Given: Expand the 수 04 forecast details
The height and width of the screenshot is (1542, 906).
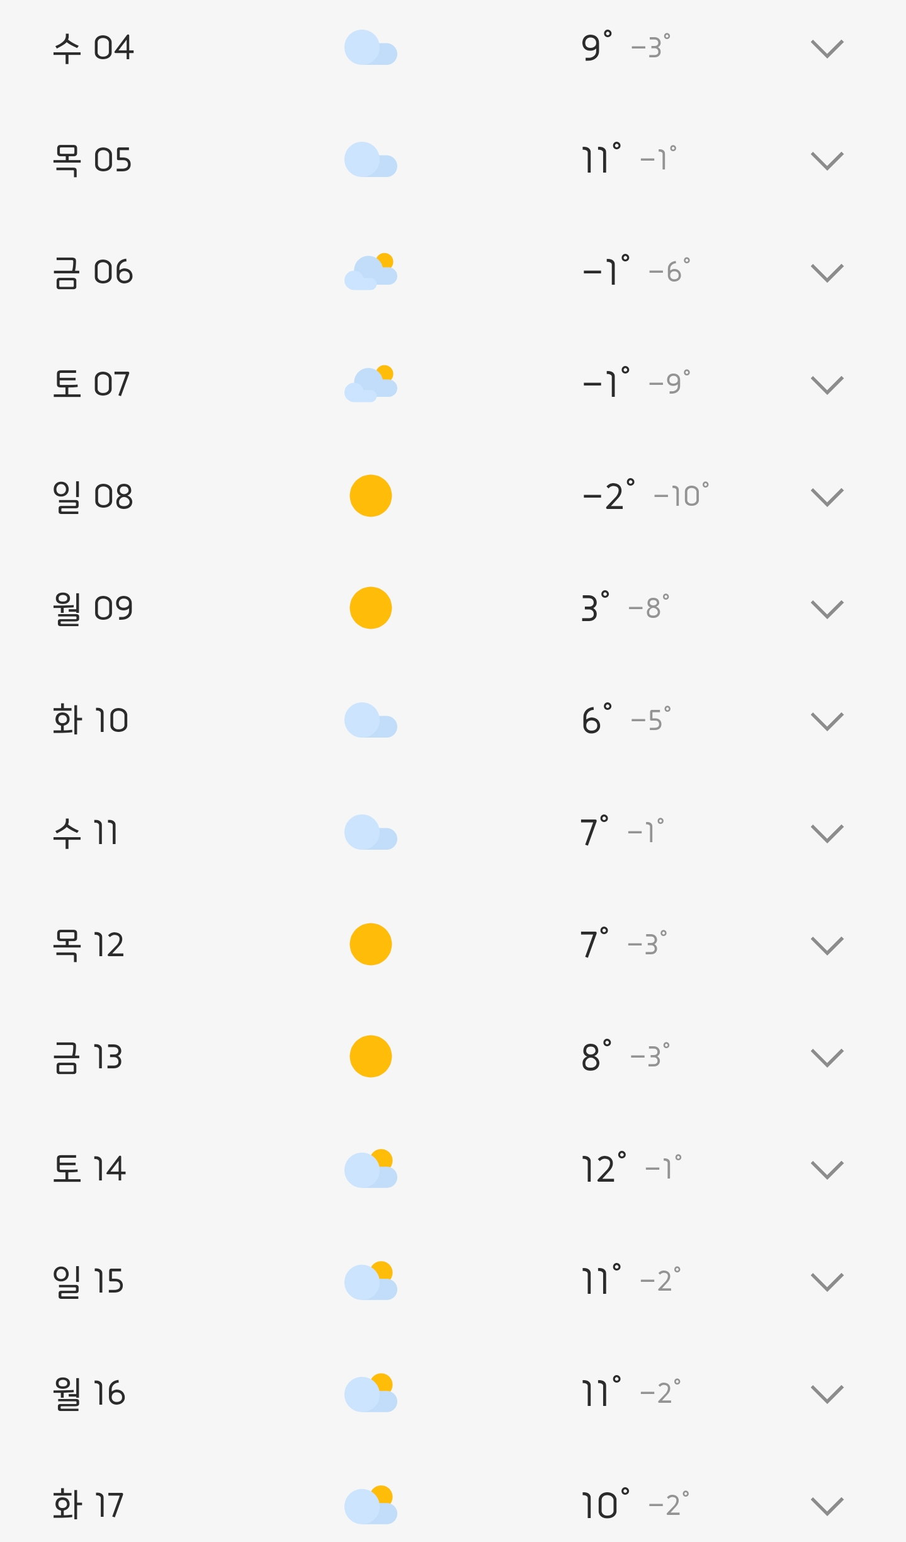Looking at the screenshot, I should pos(827,49).
